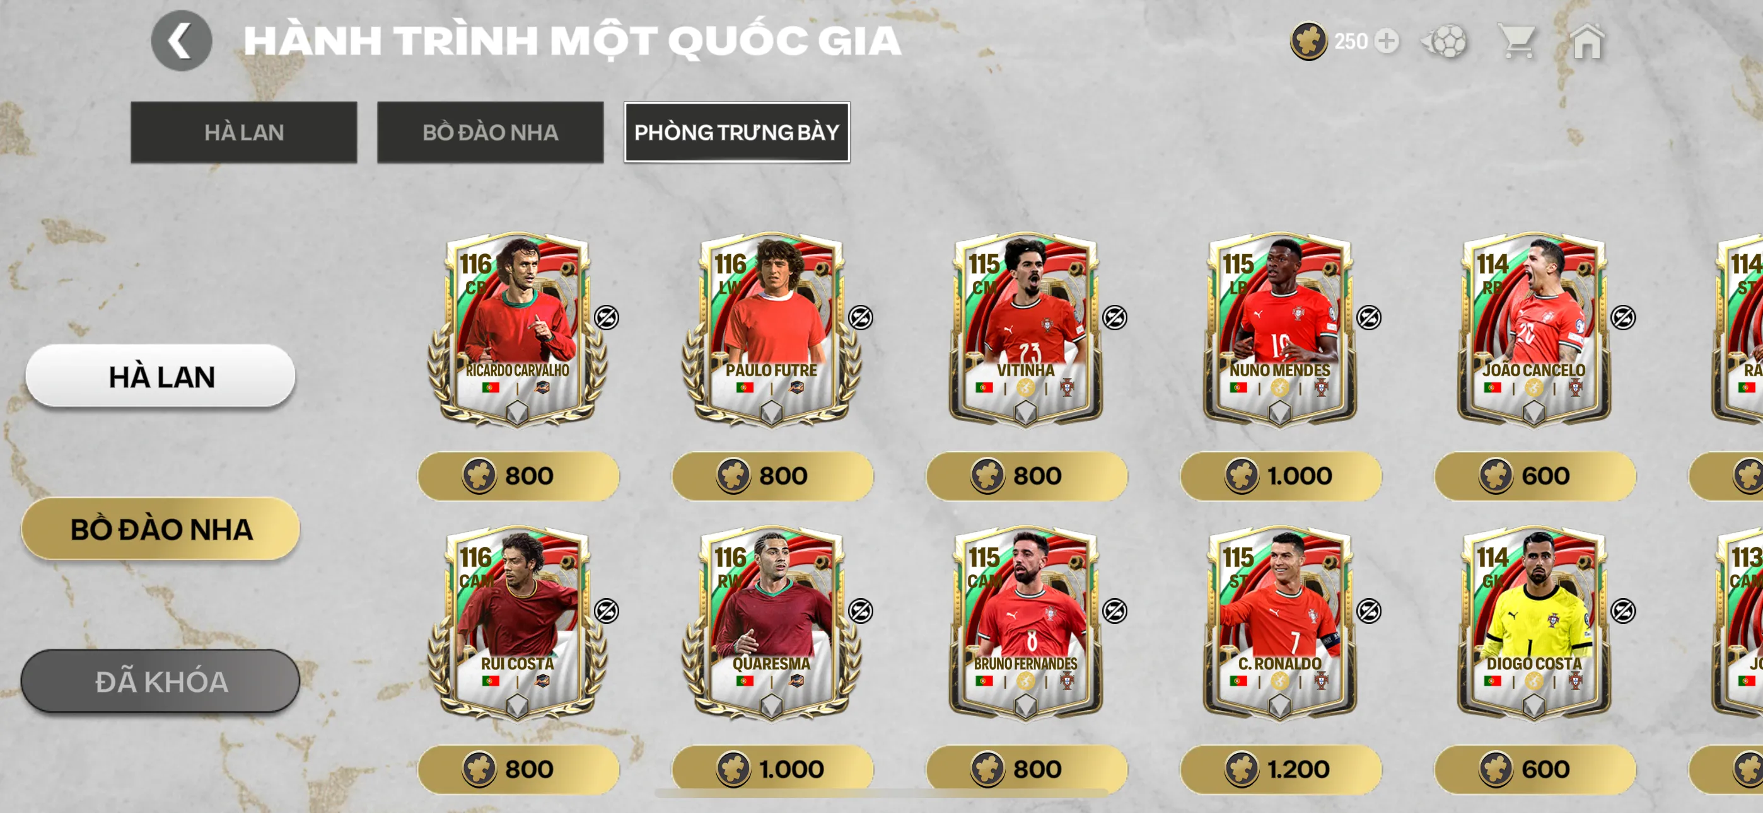Add coins with the plus icon
1763x813 pixels.
(1387, 41)
